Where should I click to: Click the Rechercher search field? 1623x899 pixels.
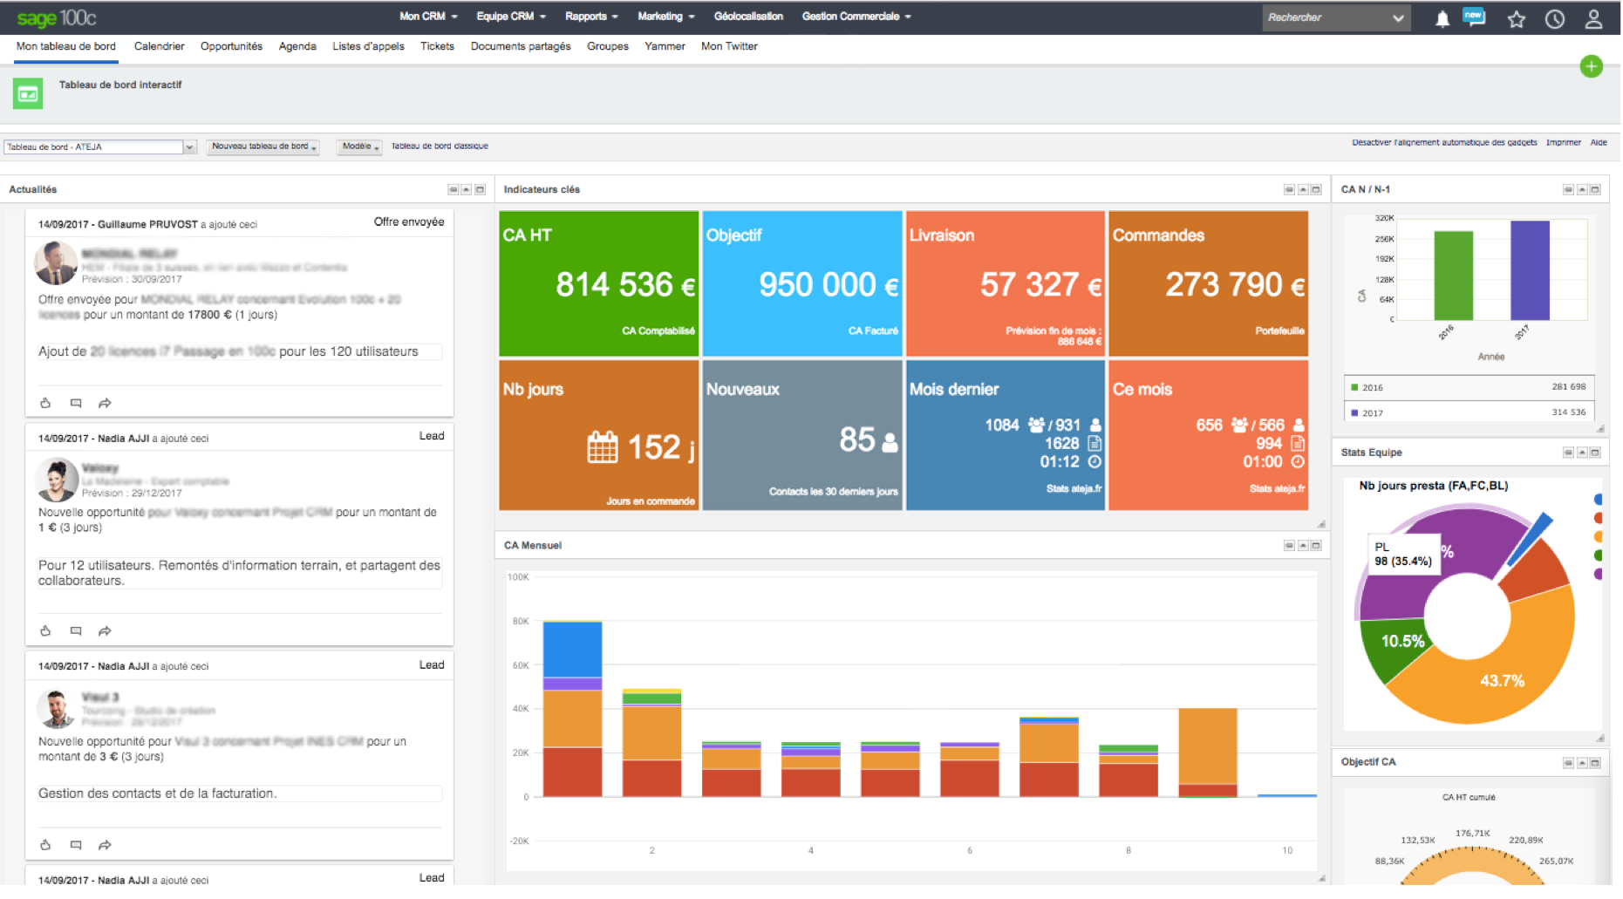(x=1326, y=17)
